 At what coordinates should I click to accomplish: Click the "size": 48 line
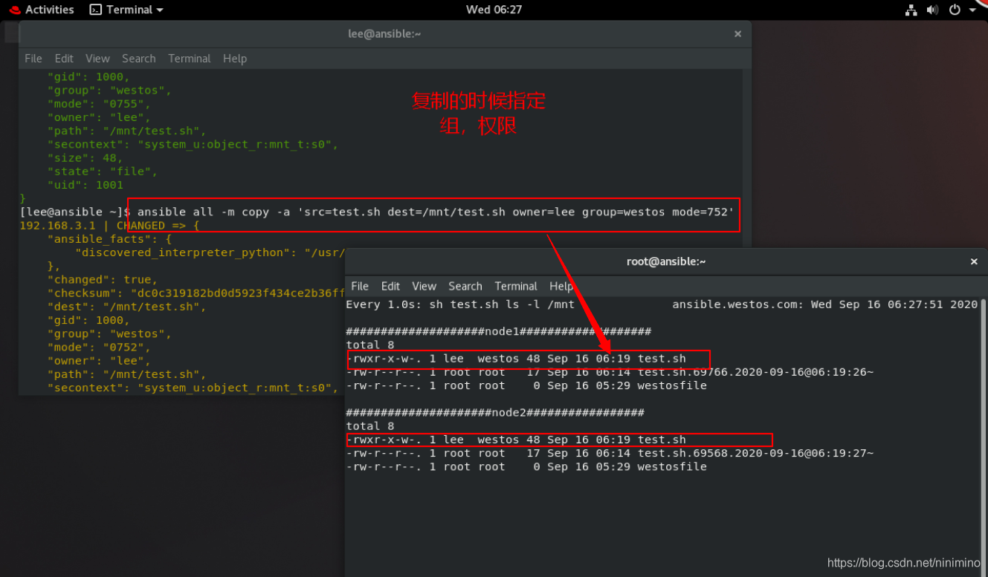pyautogui.click(x=85, y=157)
